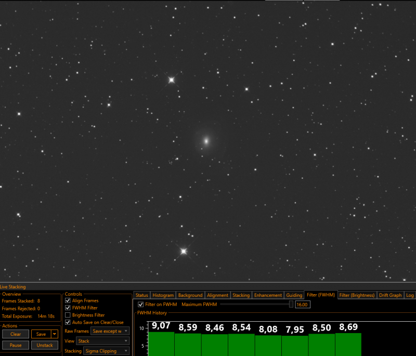Image resolution: width=416 pixels, height=356 pixels.
Task: Switch to the Status tab
Action: pos(141,295)
